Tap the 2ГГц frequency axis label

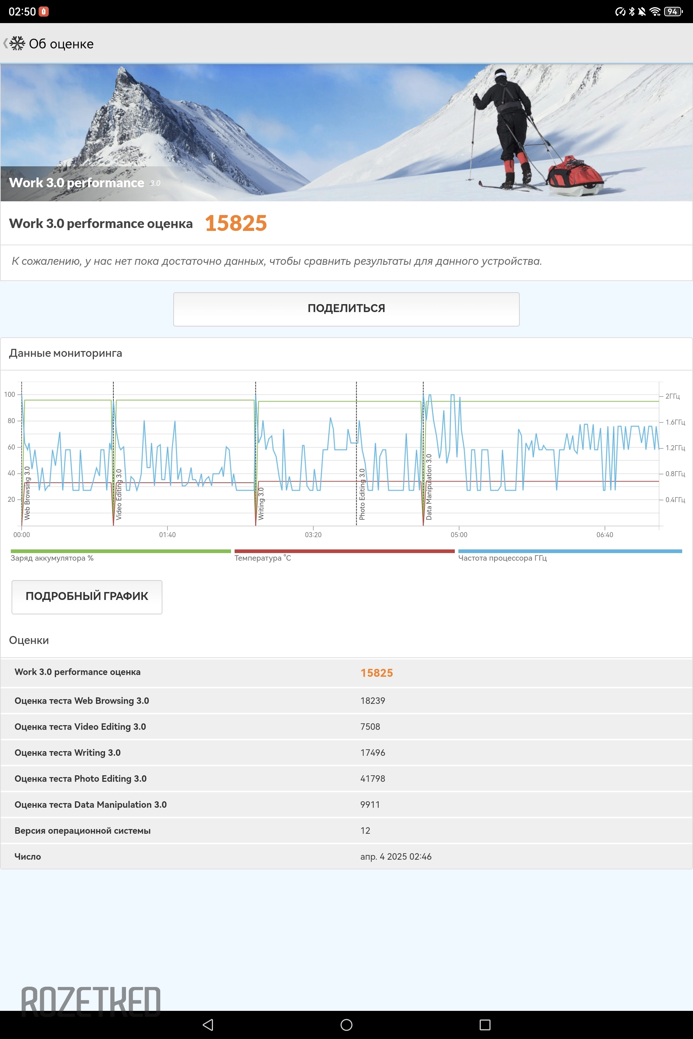pos(672,396)
